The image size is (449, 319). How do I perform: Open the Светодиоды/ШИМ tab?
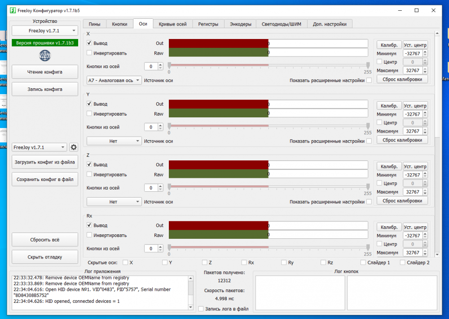[282, 24]
